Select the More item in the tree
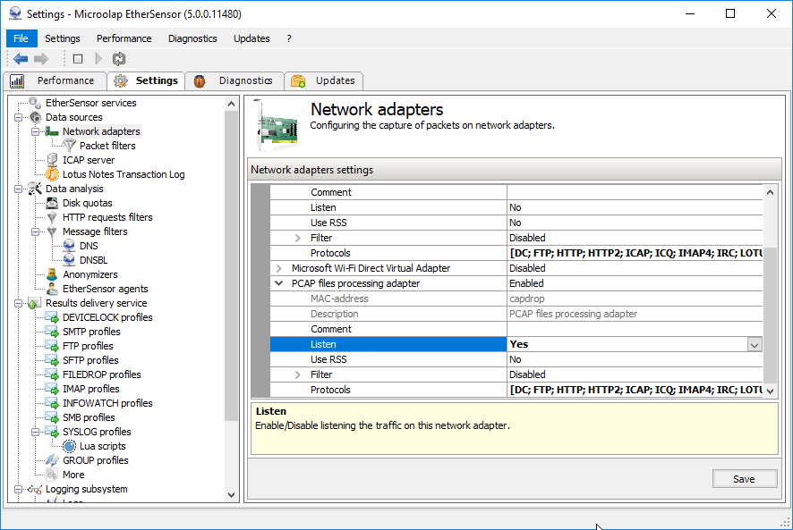The width and height of the screenshot is (793, 530). [73, 475]
